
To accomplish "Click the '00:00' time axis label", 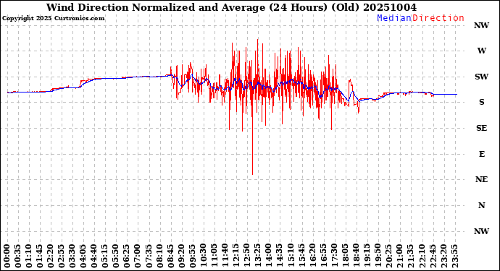I will 7,257.
